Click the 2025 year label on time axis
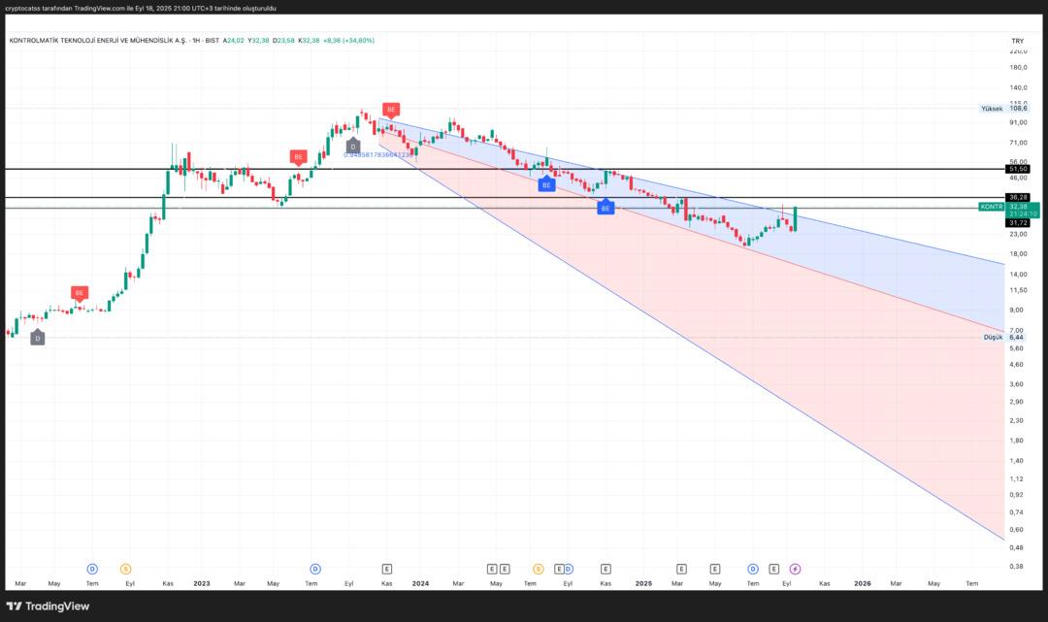 643,584
